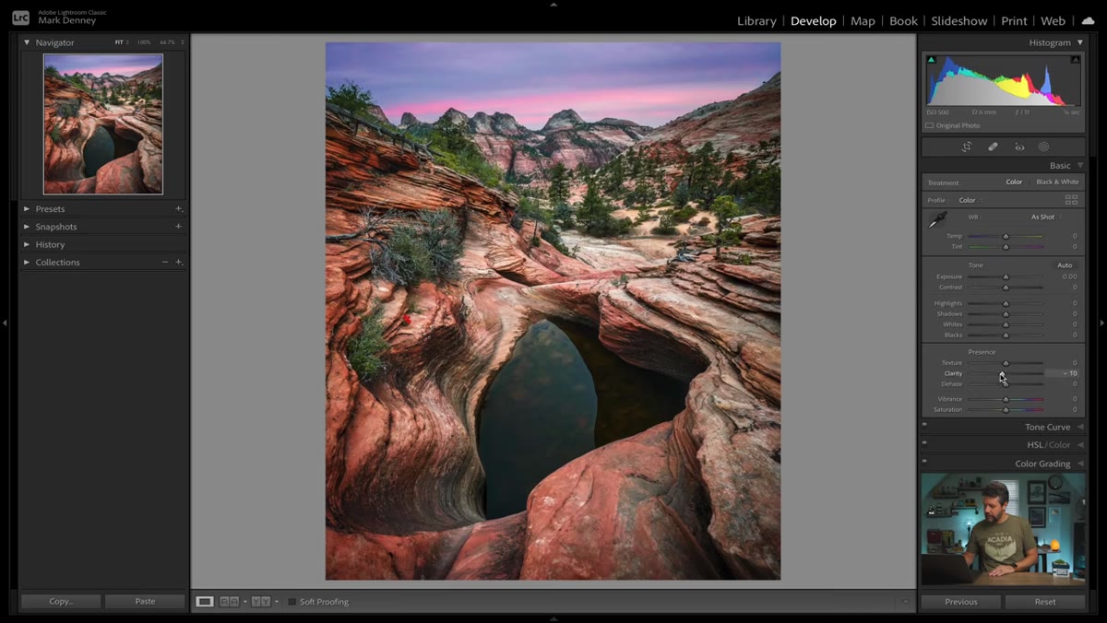Viewport: 1107px width, 623px height.
Task: Switch to the Web module
Action: pos(1053,21)
